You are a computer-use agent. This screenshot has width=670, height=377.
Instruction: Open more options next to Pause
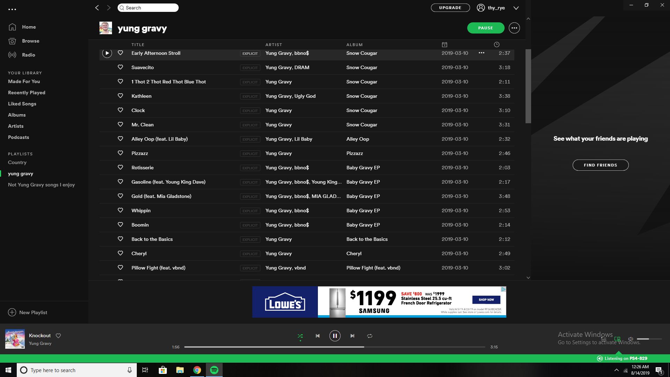(514, 28)
